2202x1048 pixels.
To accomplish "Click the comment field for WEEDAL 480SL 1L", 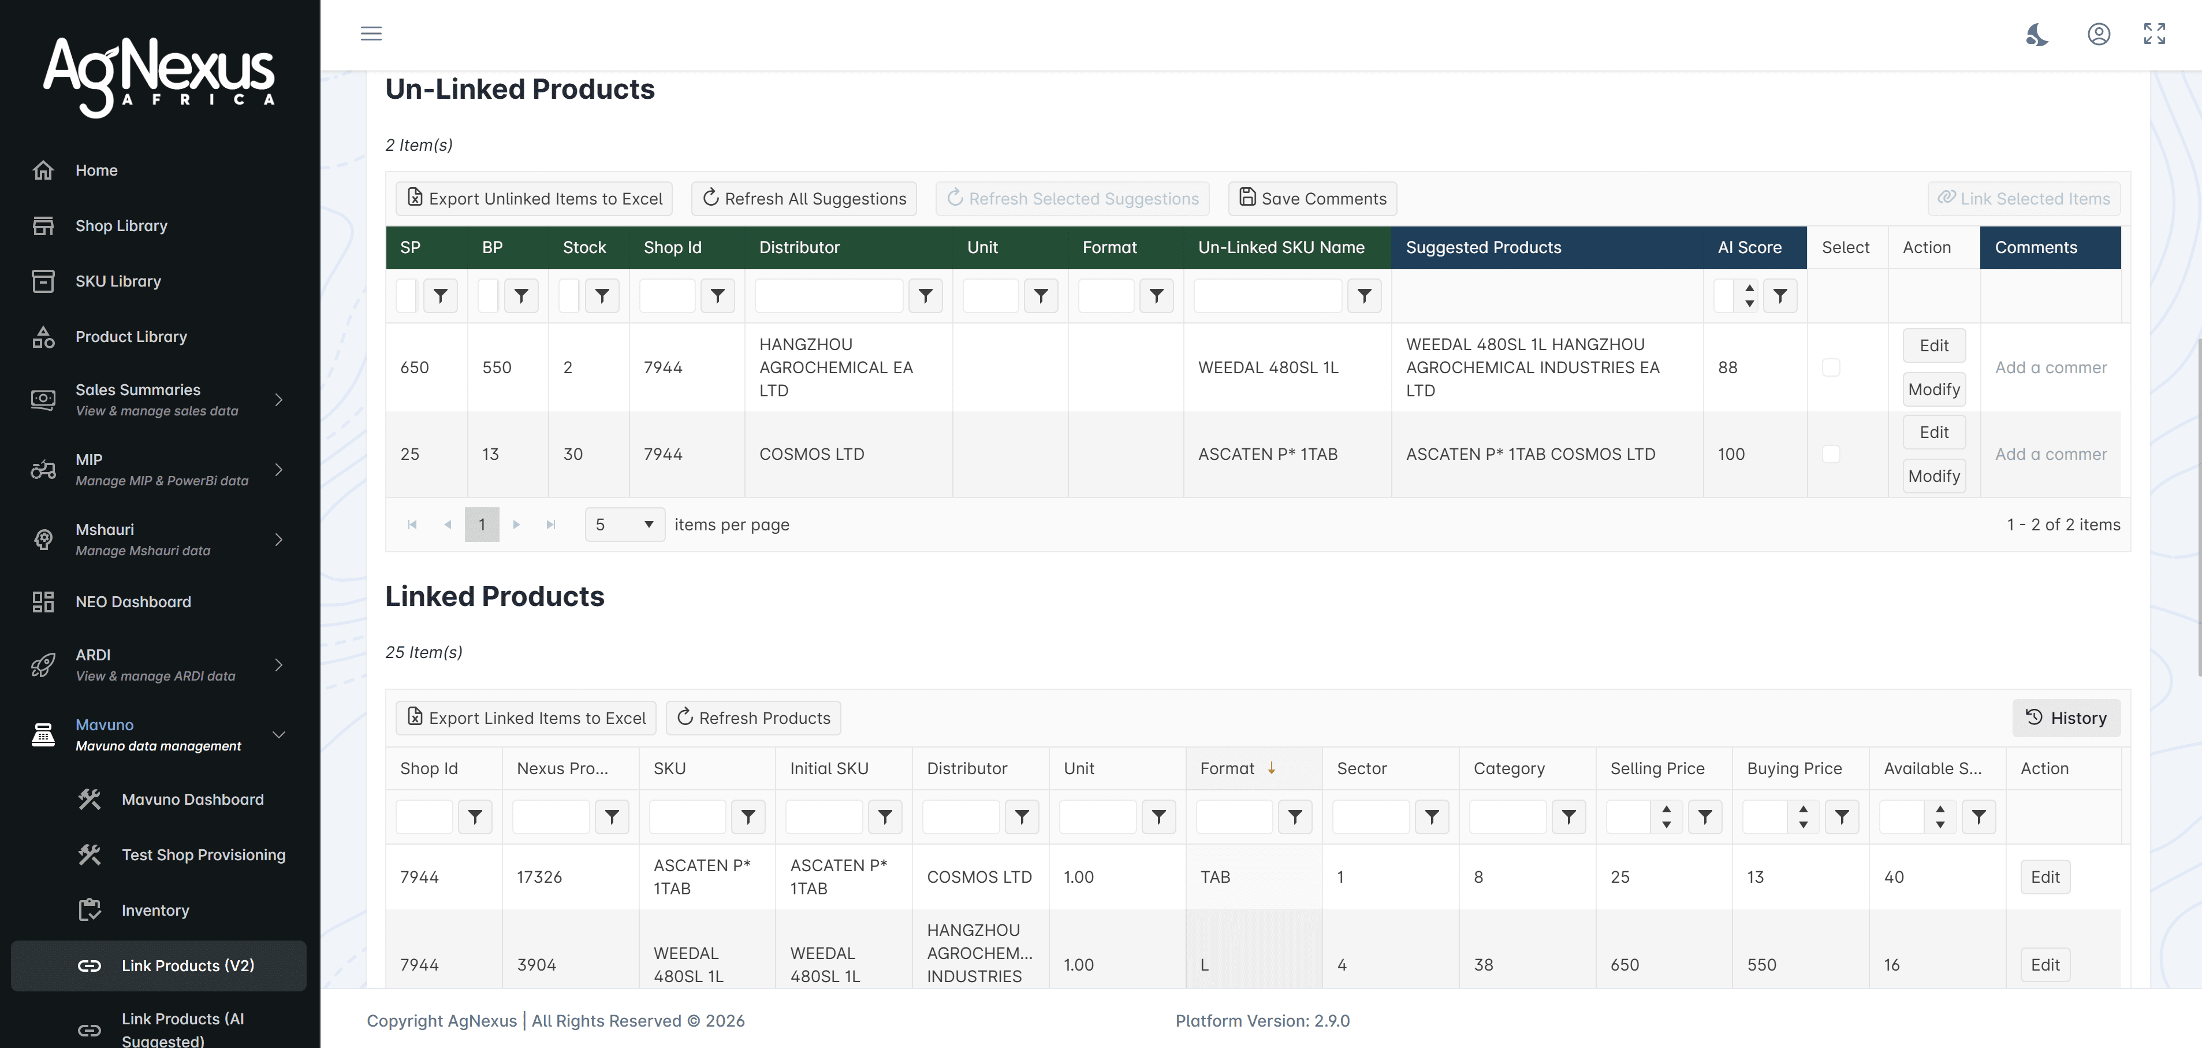I will (2050, 367).
